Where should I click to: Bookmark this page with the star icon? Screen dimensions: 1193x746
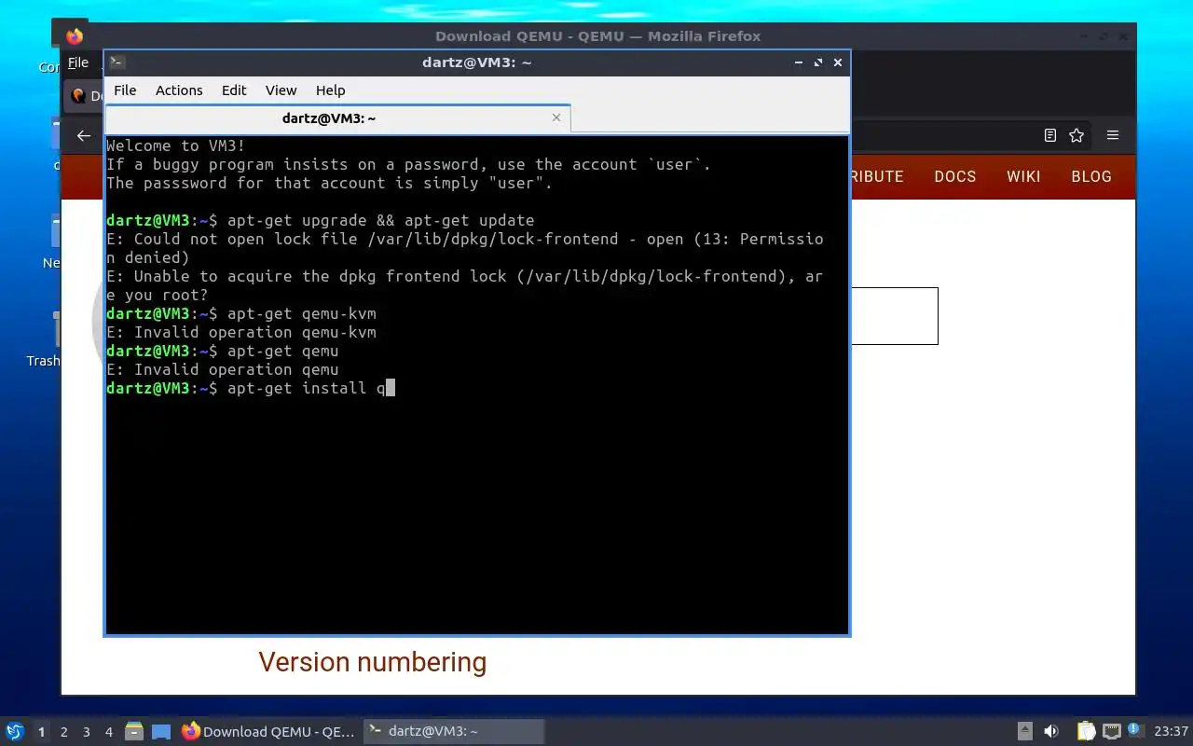tap(1076, 135)
